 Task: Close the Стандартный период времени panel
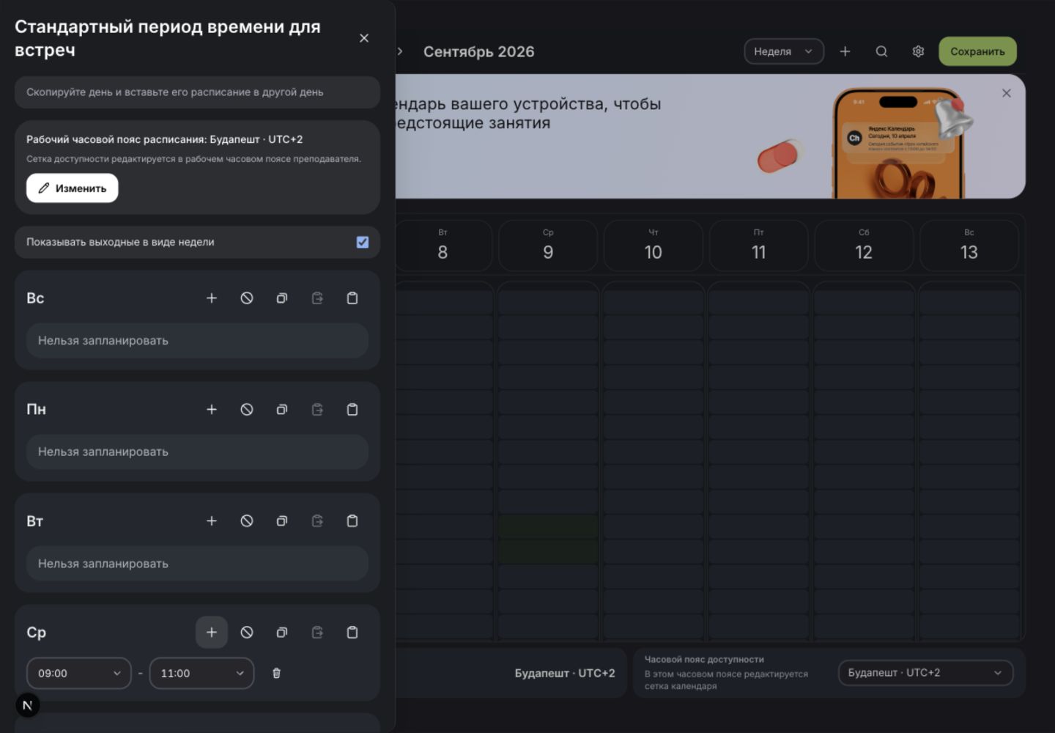[364, 38]
